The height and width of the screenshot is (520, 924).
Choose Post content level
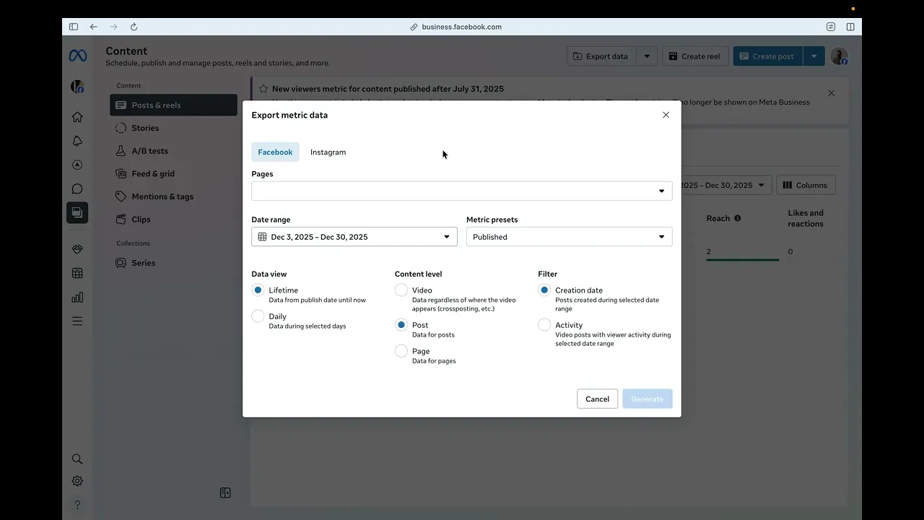(401, 325)
